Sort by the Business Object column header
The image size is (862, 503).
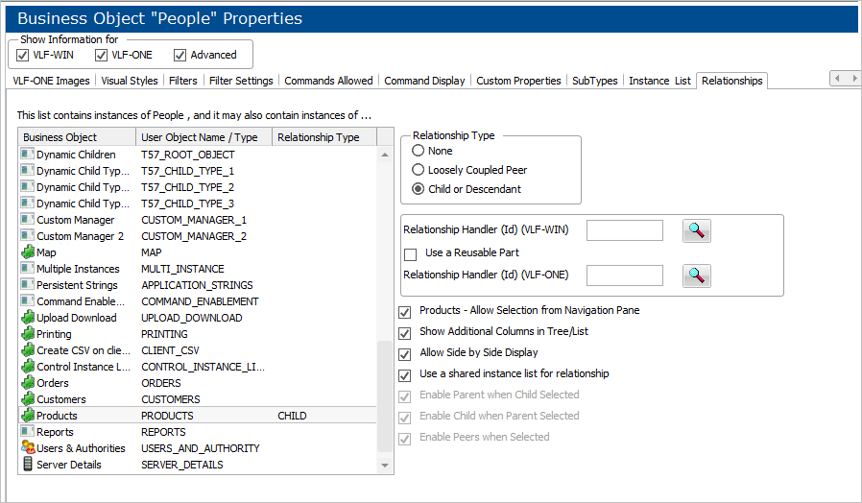point(76,137)
